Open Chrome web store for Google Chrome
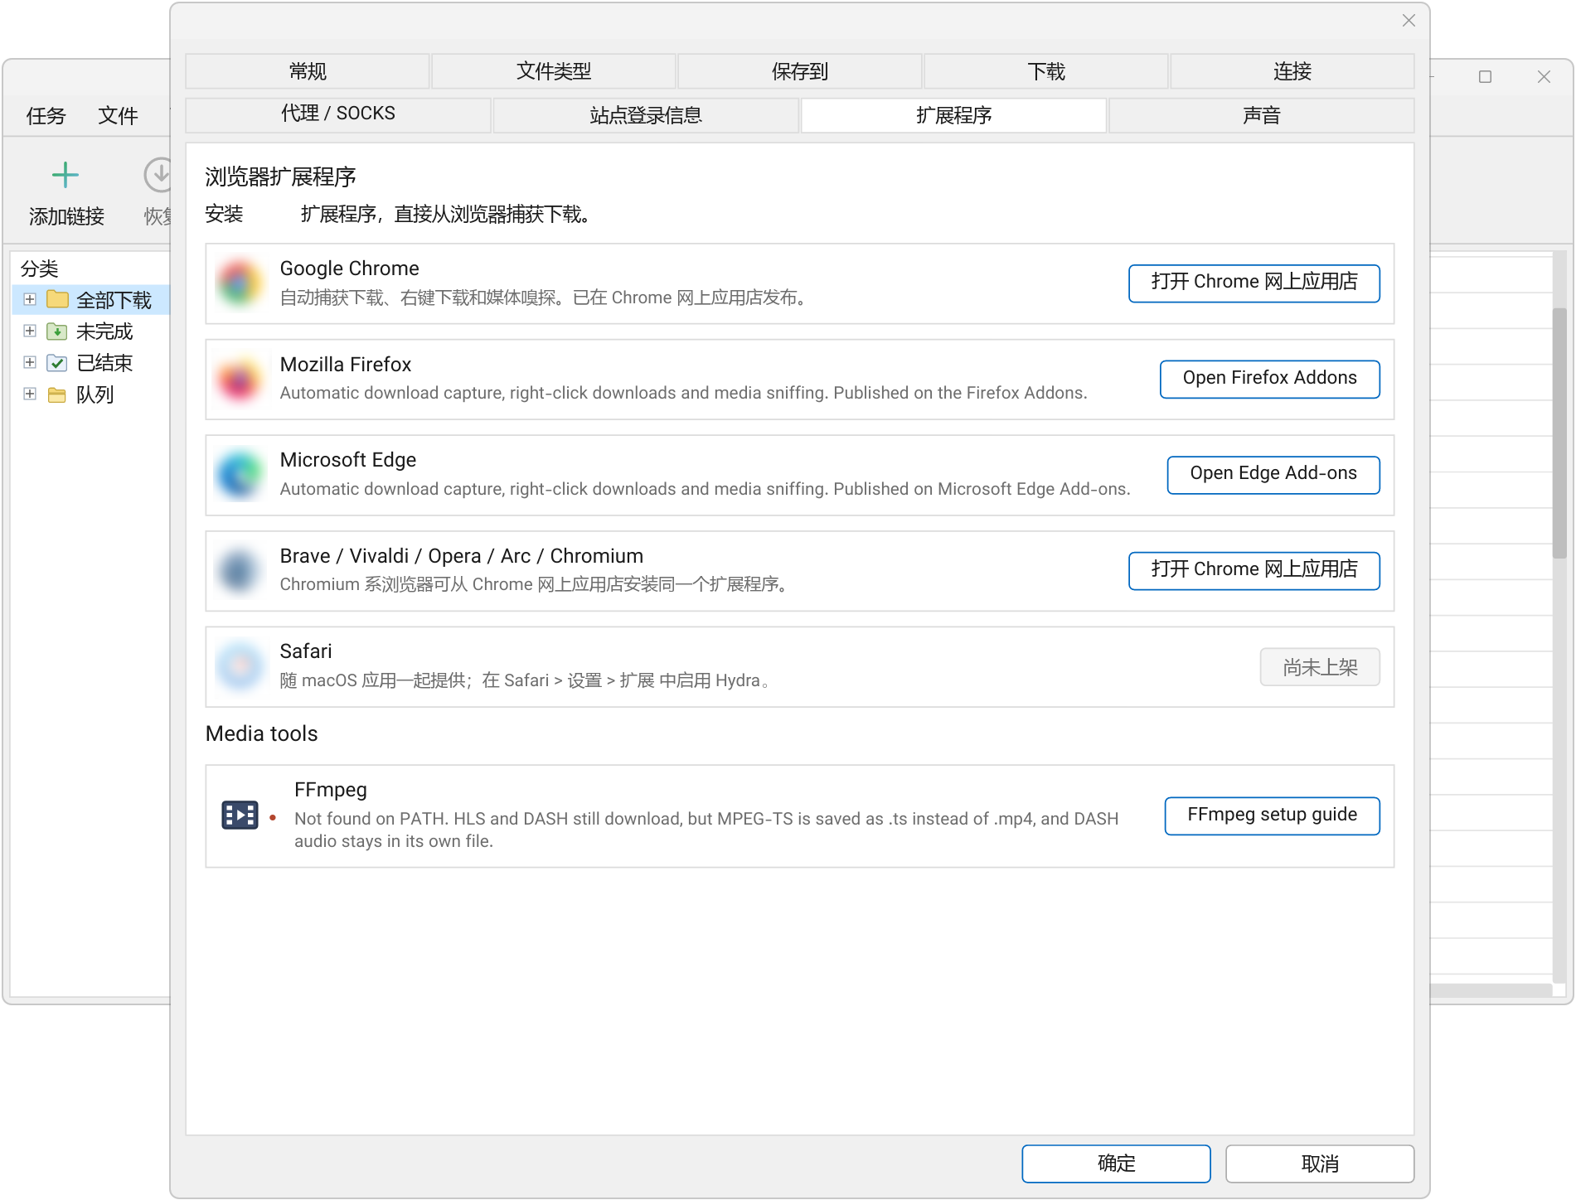 (x=1254, y=283)
